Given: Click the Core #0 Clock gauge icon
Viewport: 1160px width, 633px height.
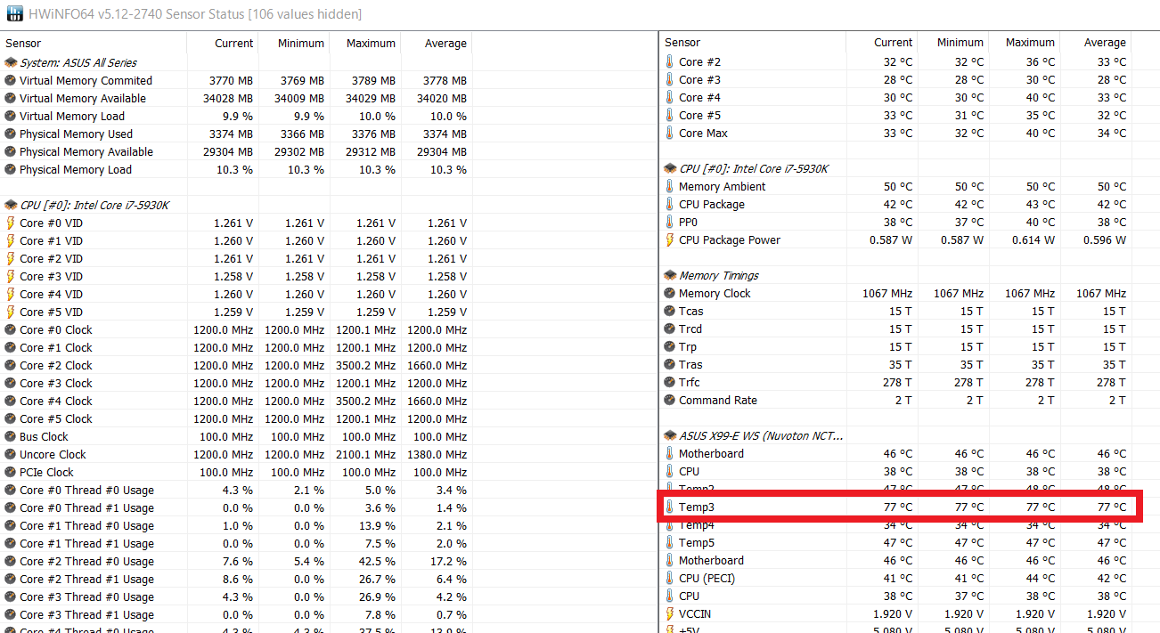Looking at the screenshot, I should pos(11,329).
